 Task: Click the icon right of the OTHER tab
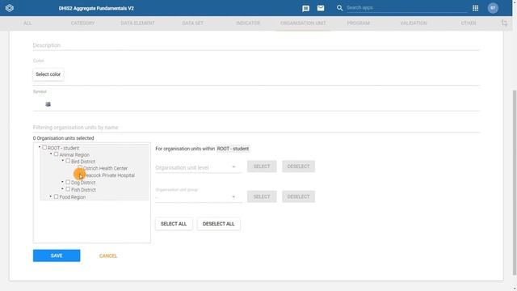(x=504, y=23)
